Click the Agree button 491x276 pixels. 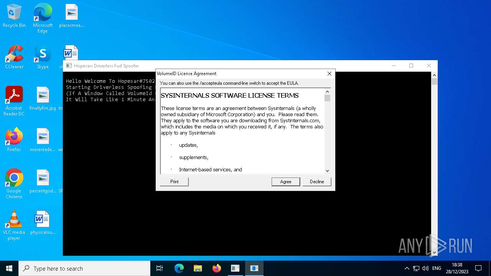click(286, 182)
